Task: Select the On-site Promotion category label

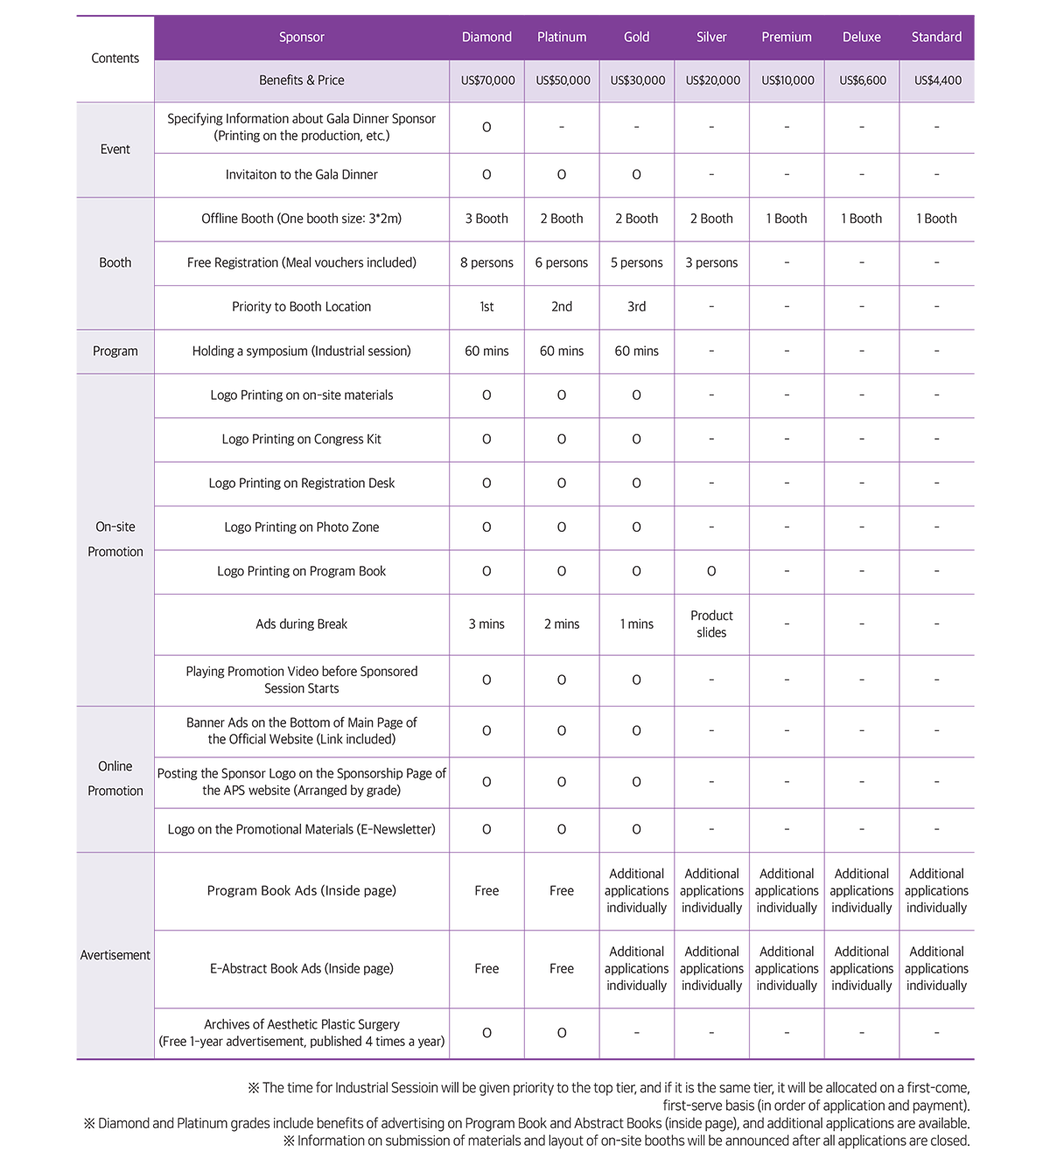Action: pos(115,539)
